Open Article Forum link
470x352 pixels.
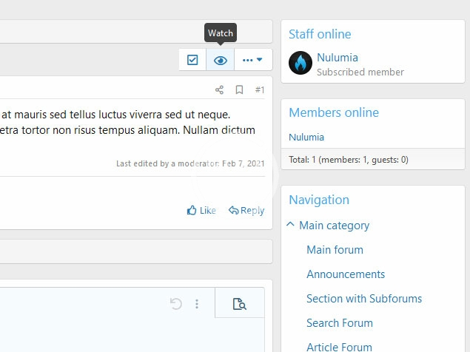[x=339, y=346]
